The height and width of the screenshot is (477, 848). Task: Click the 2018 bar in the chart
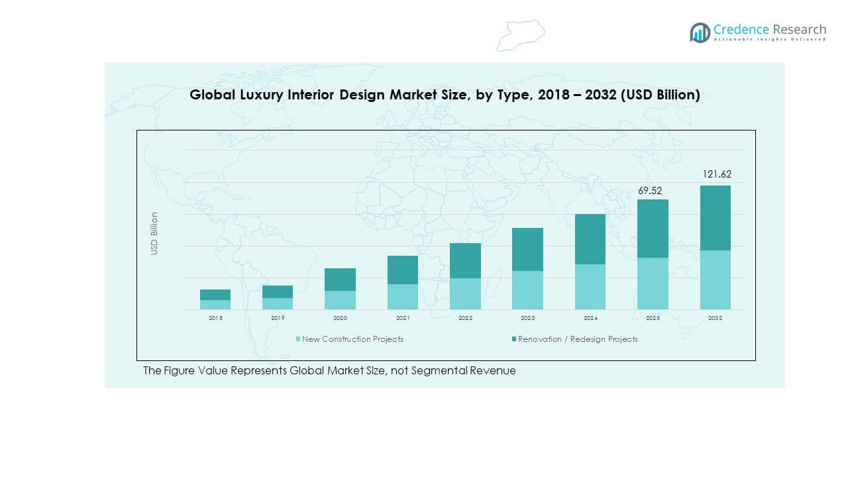pyautogui.click(x=215, y=299)
